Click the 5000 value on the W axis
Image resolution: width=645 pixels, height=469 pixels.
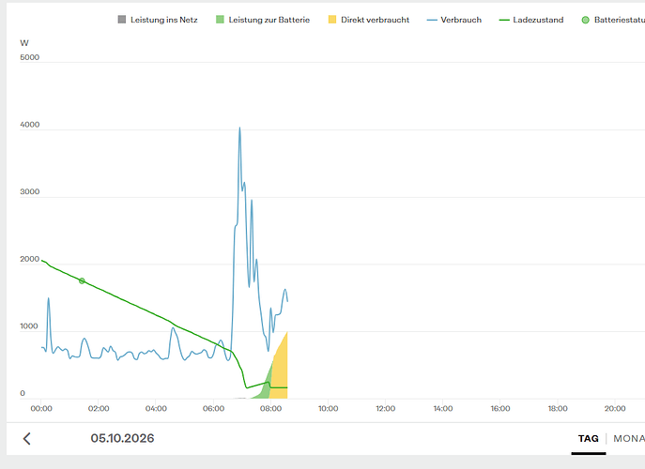pyautogui.click(x=30, y=57)
